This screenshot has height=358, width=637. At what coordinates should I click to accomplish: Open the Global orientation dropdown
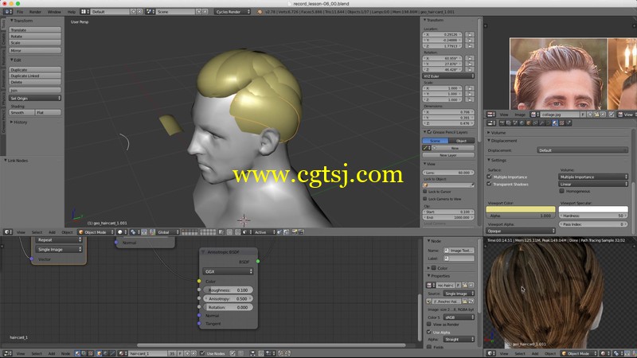[x=168, y=232]
